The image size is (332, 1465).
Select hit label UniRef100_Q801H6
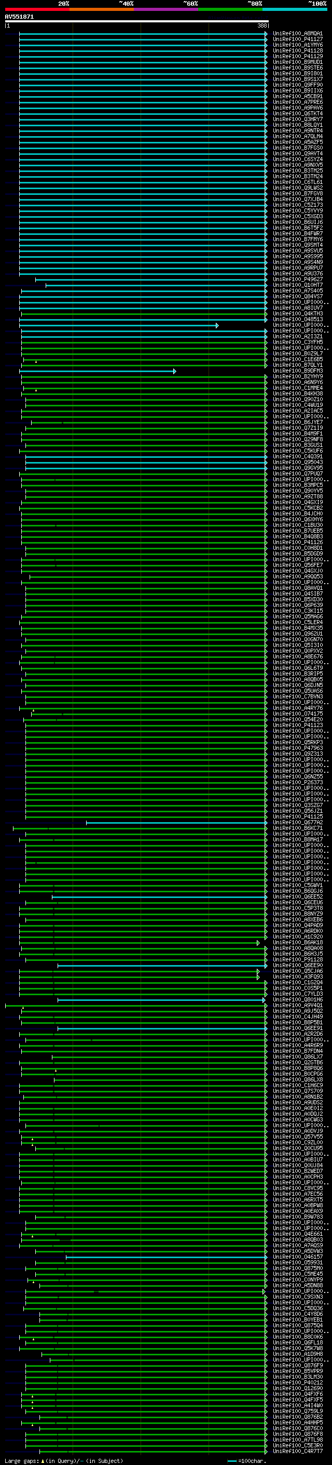(x=298, y=999)
